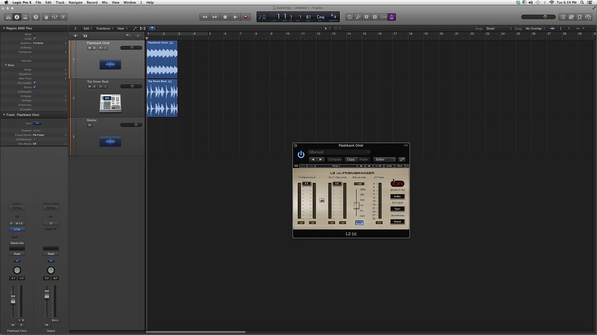Toggle the Loop checkbox in Region inspector

point(35,39)
